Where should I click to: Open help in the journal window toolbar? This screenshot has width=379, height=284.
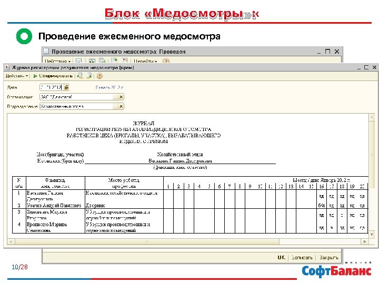coord(99,76)
